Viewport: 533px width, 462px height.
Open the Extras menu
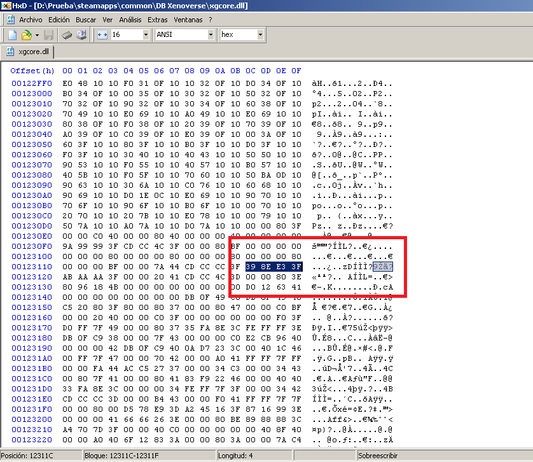pos(157,20)
